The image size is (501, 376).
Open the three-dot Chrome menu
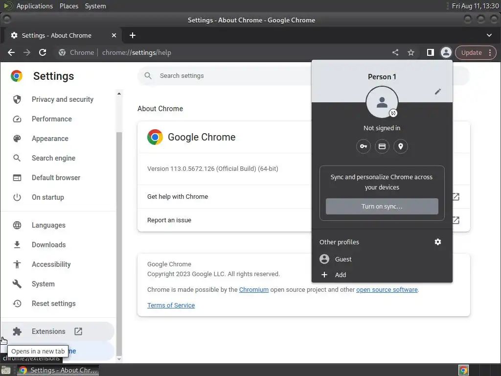(x=490, y=52)
